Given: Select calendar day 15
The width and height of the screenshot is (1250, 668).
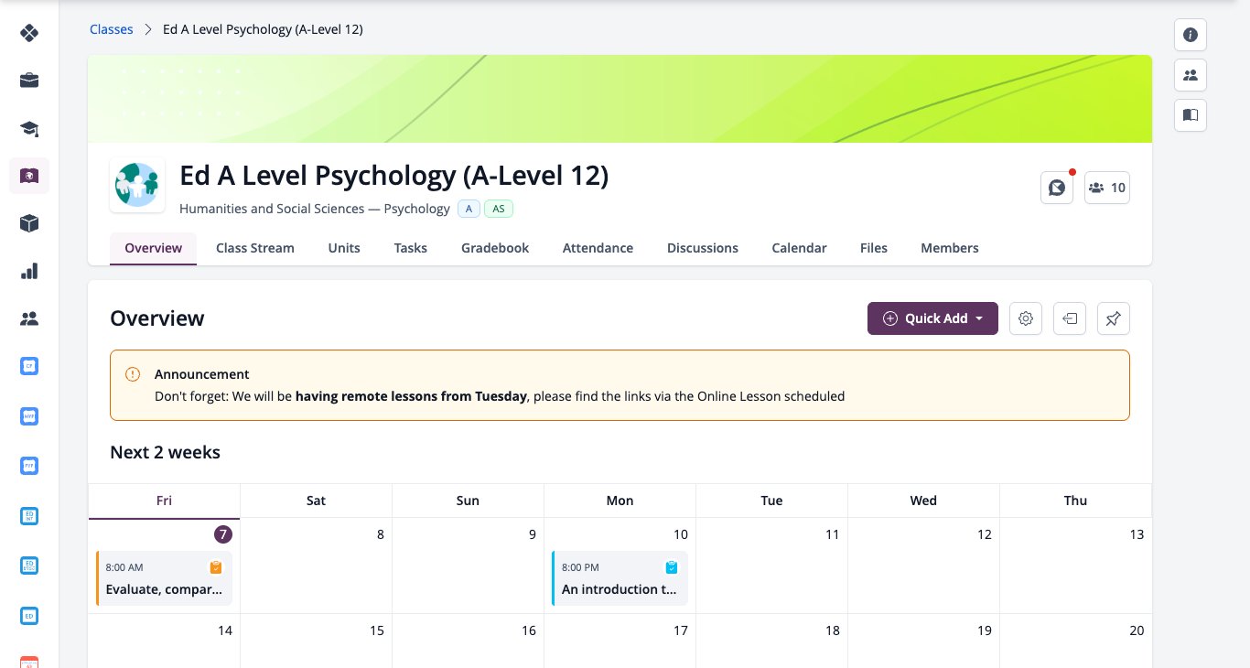Looking at the screenshot, I should pyautogui.click(x=376, y=630).
